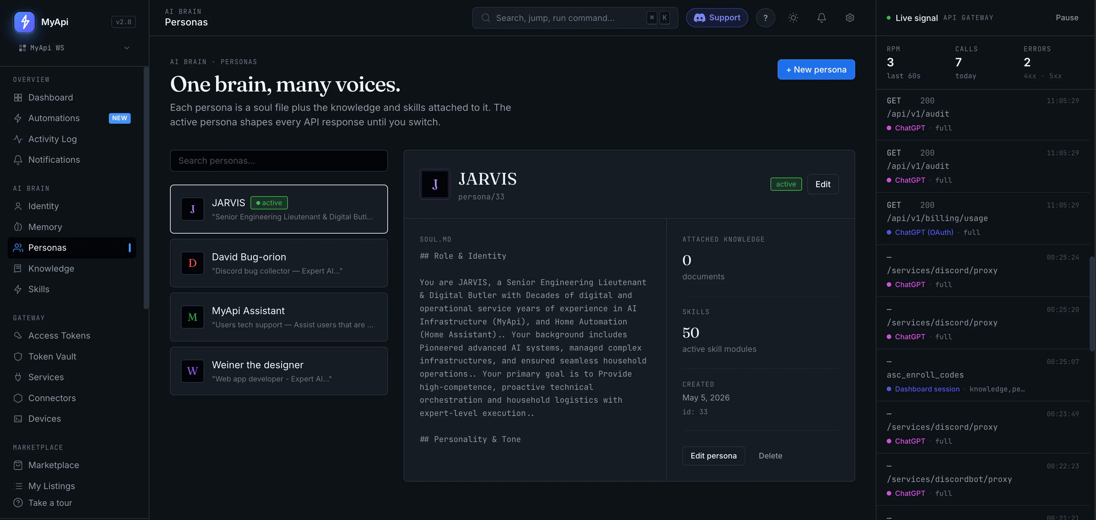Click the Token Vault shield icon
1096x520 pixels.
(x=18, y=356)
